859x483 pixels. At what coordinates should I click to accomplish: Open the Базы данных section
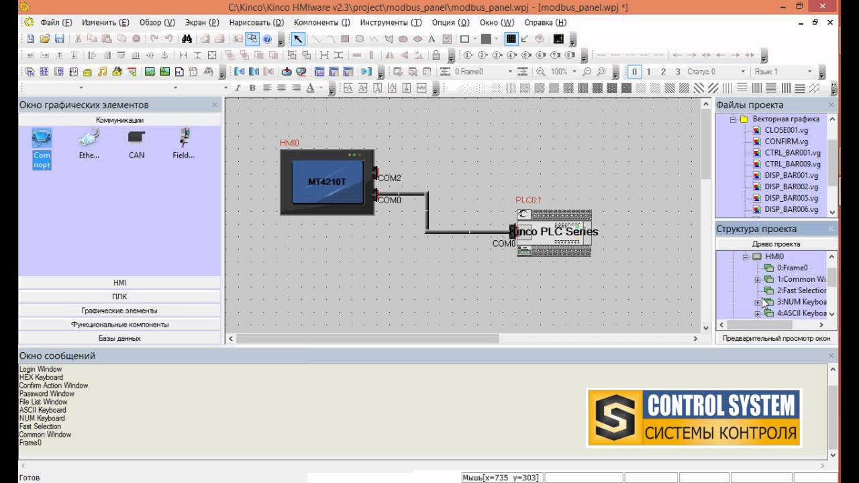119,339
